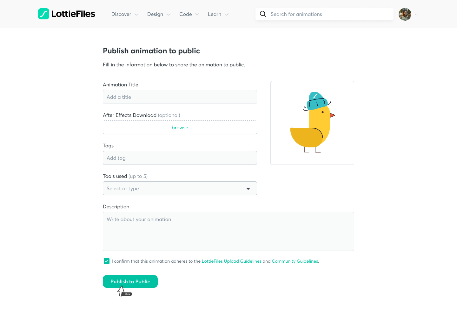The height and width of the screenshot is (317, 457).
Task: Click the duck animation preview
Action: (312, 123)
